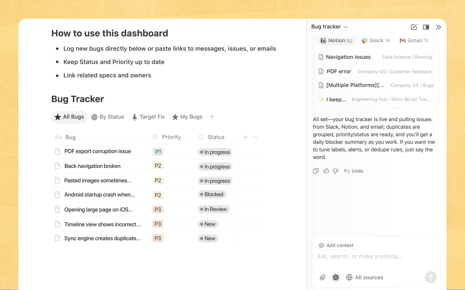This screenshot has width=465, height=290.
Task: Attach a file with the paperclip icon
Action: click(x=322, y=277)
